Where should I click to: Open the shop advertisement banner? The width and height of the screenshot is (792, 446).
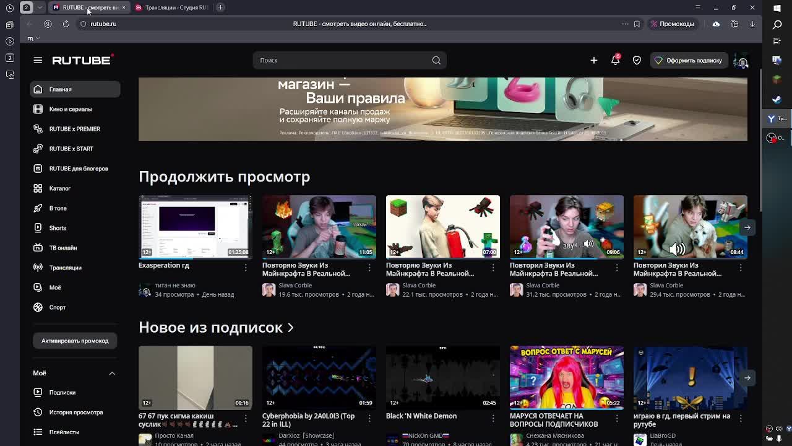tap(443, 109)
